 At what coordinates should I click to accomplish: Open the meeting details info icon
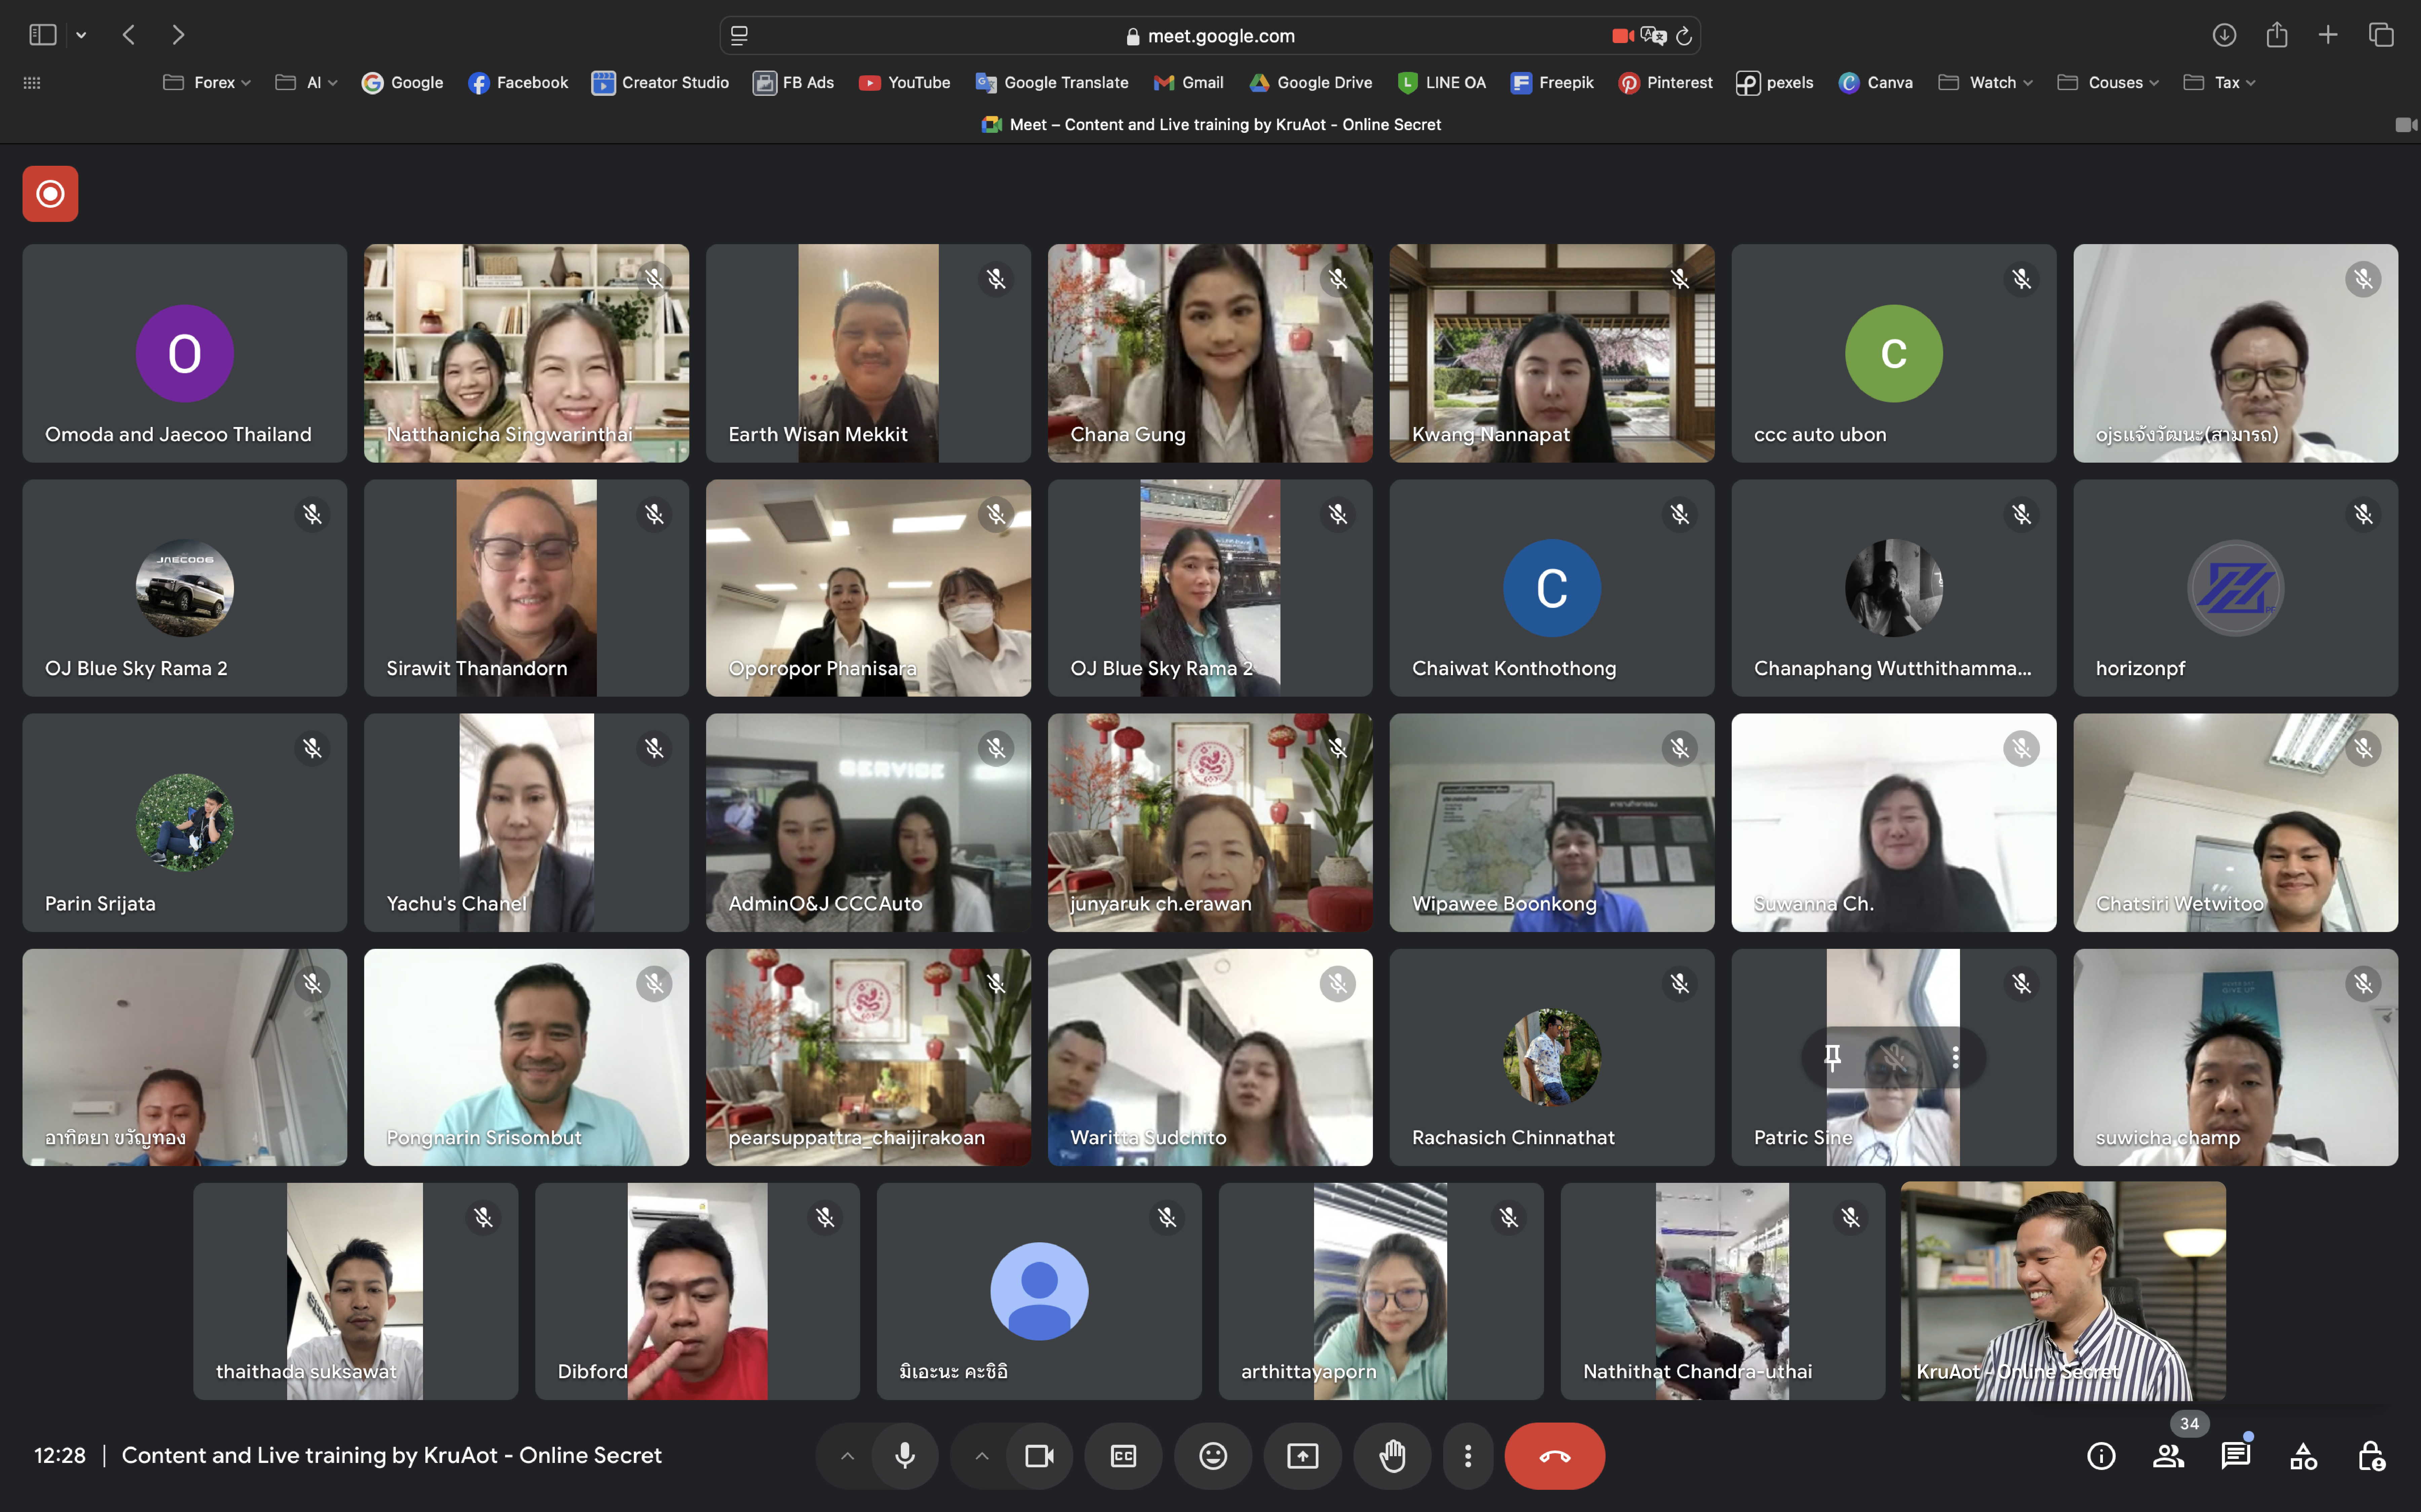point(2101,1456)
